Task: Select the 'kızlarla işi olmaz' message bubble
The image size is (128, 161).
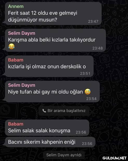Action: tap(49, 66)
